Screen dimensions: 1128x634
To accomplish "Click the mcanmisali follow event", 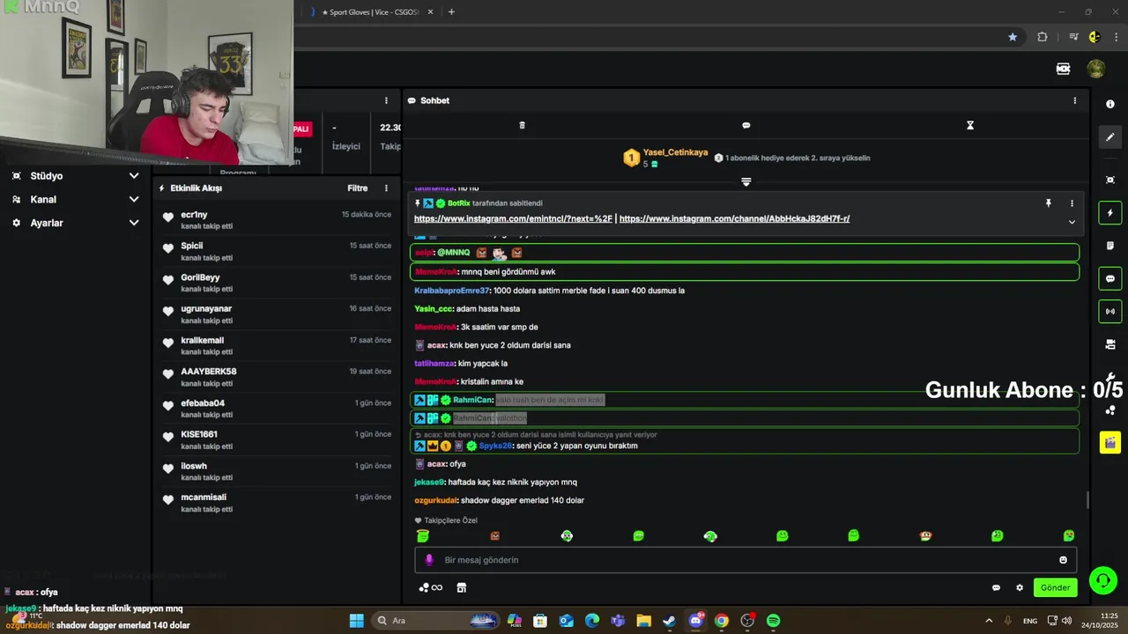I will tap(276, 503).
